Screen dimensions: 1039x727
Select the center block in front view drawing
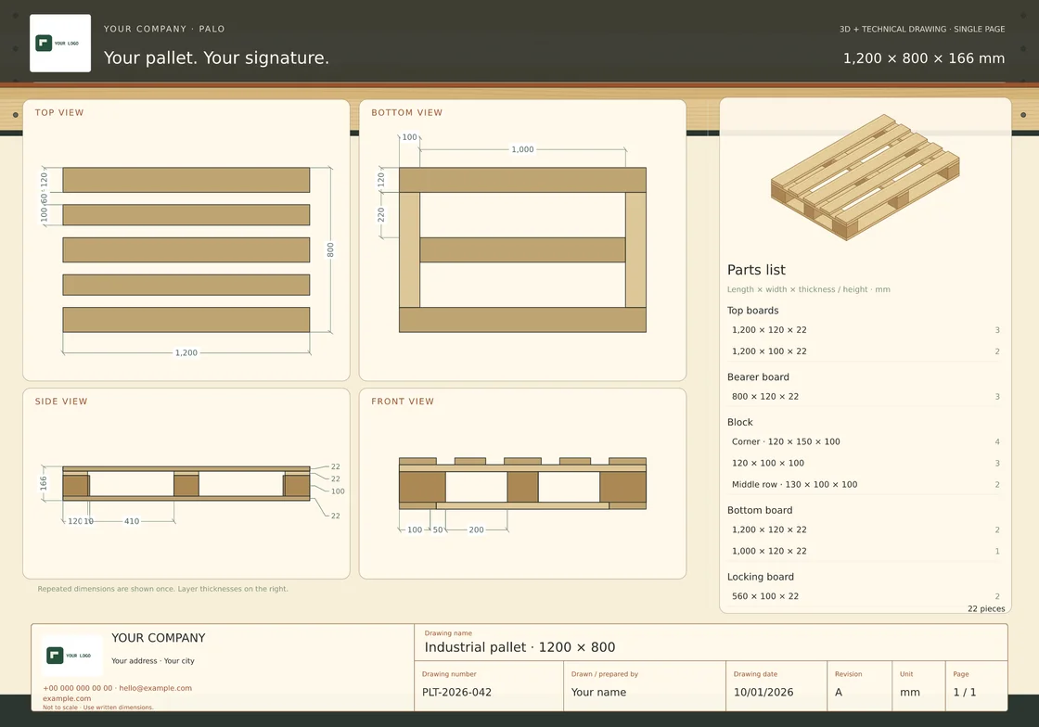click(523, 487)
